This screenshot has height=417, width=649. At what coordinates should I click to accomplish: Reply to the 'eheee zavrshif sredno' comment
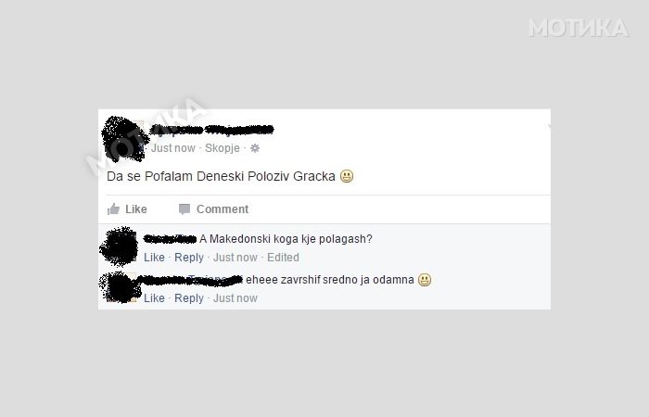pyautogui.click(x=189, y=298)
